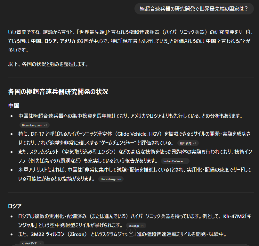
Task: Click the dsc.or.jp +1 citation chip
Action: pyautogui.click(x=137, y=225)
